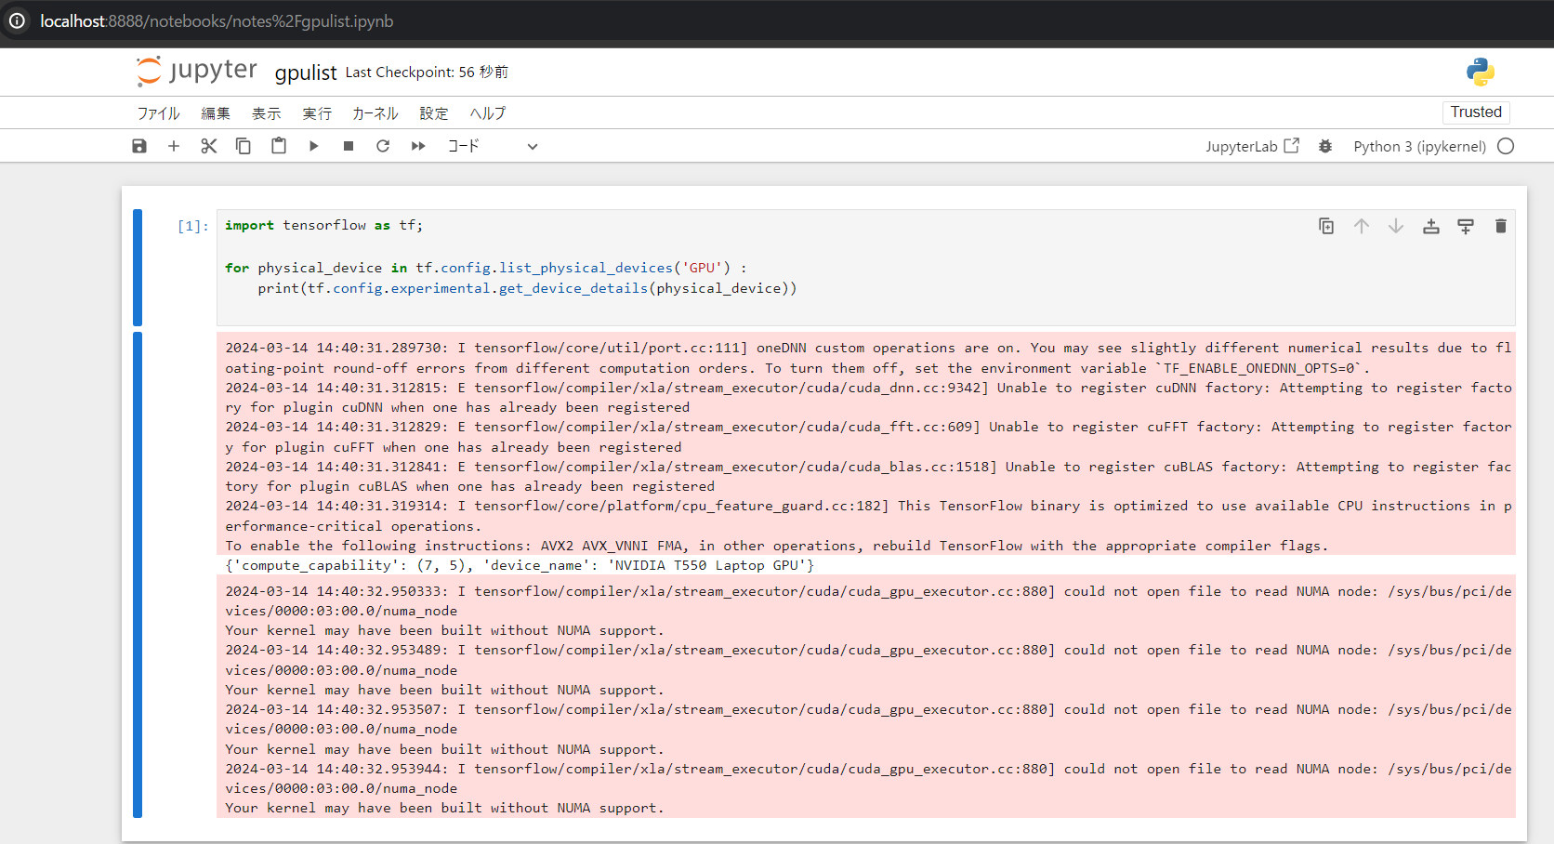Image resolution: width=1554 pixels, height=844 pixels.
Task: Restart the kernel using the circular arrow icon
Action: [x=383, y=146]
